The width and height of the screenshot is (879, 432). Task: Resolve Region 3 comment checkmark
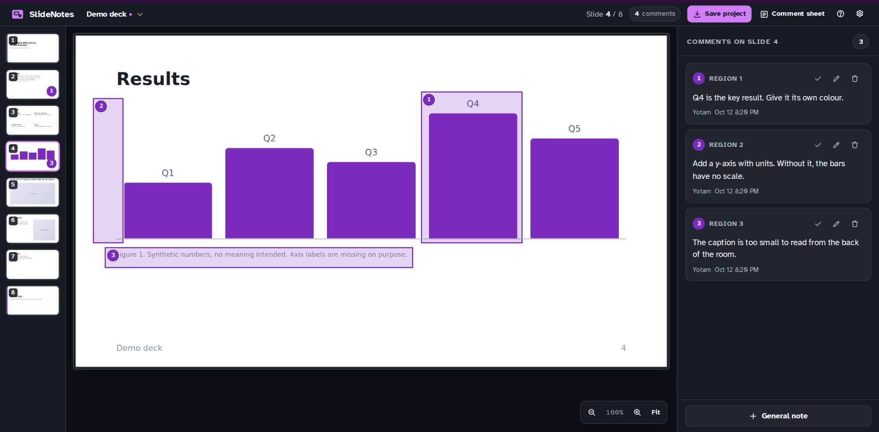tap(818, 224)
